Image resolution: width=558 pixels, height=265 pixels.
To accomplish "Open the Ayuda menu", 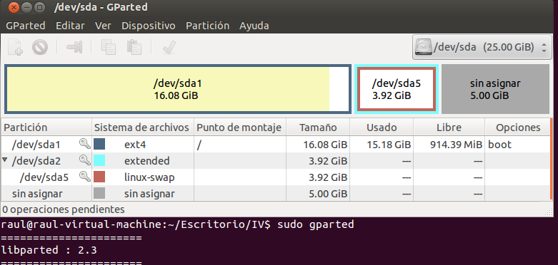I will pos(254,26).
